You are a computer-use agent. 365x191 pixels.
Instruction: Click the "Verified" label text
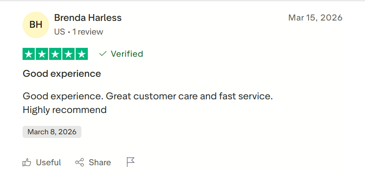click(x=127, y=54)
